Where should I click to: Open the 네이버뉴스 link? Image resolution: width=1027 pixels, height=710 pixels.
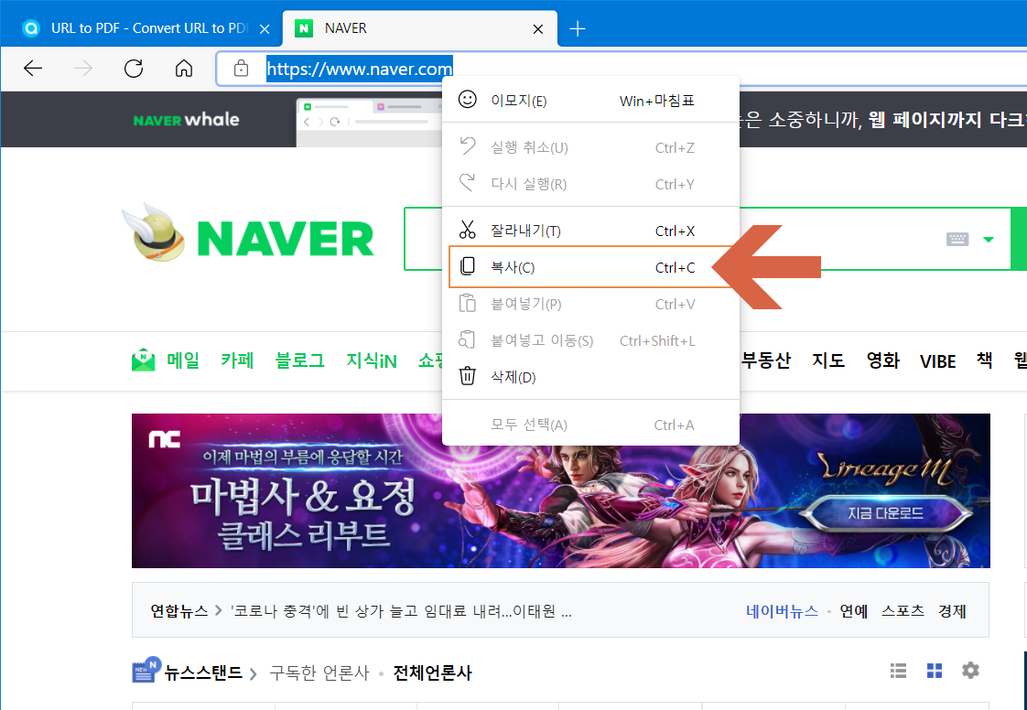782,611
